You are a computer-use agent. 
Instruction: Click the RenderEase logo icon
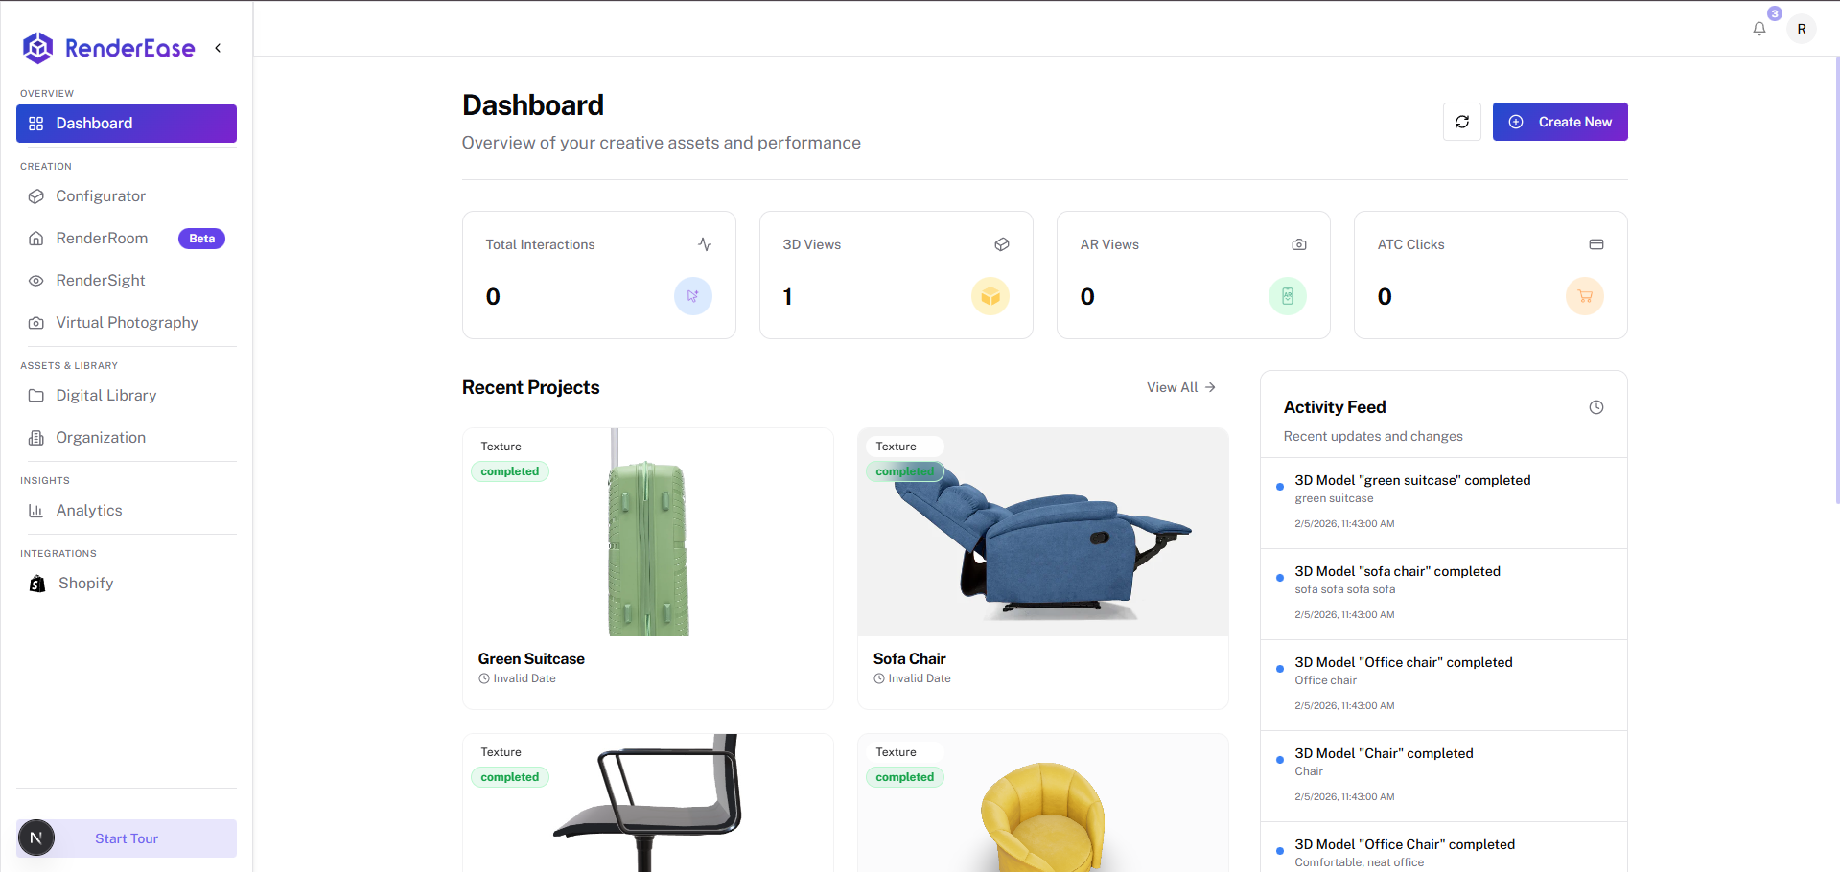click(x=37, y=48)
